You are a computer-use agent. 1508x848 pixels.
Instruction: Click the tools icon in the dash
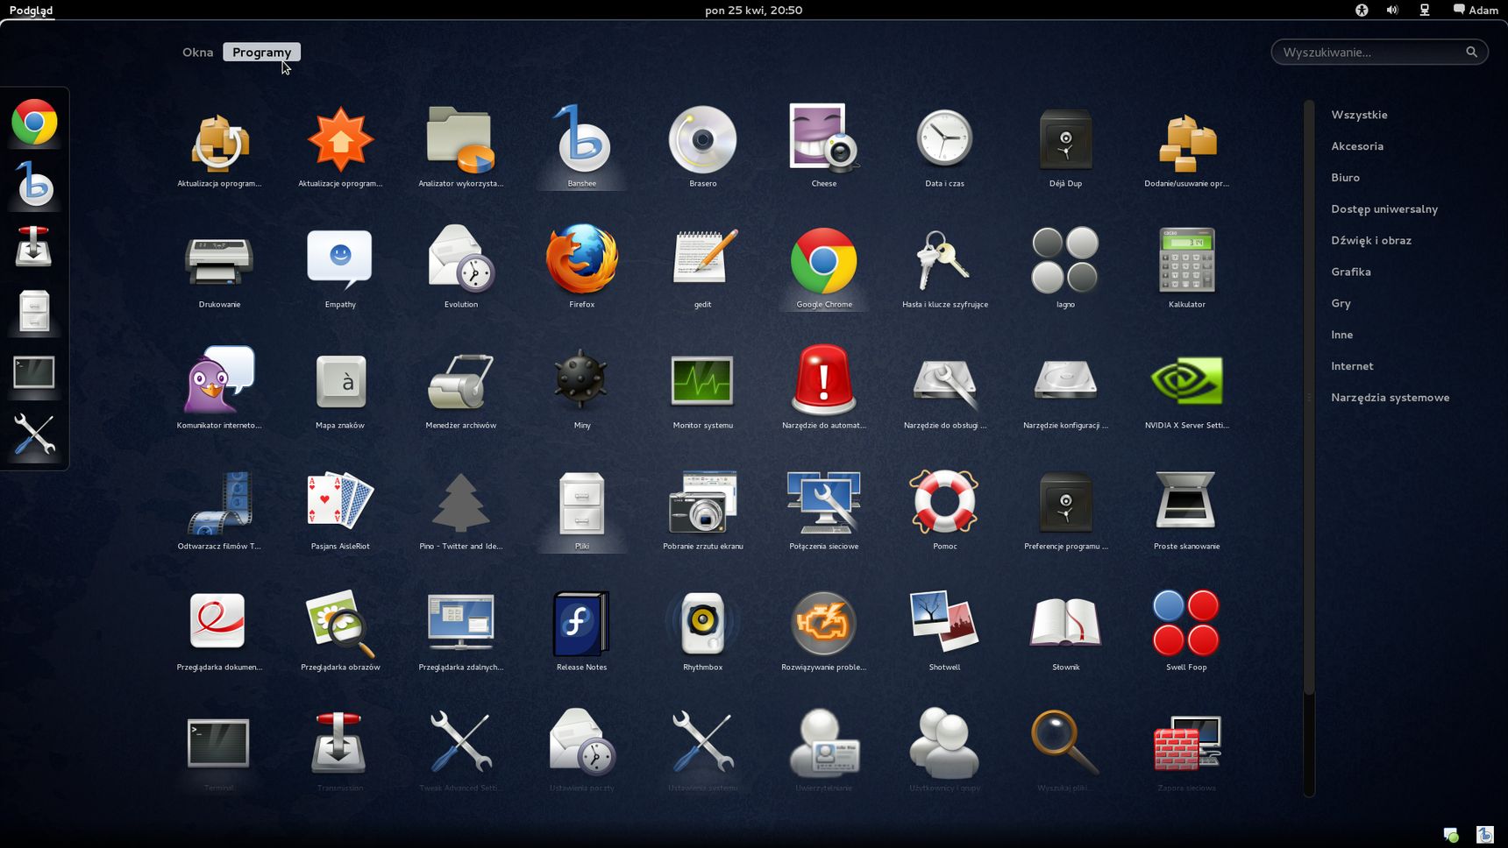coord(34,435)
